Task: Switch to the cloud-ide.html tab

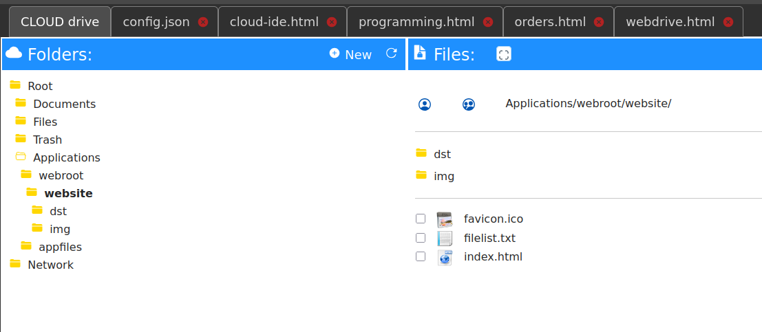Action: [x=273, y=22]
